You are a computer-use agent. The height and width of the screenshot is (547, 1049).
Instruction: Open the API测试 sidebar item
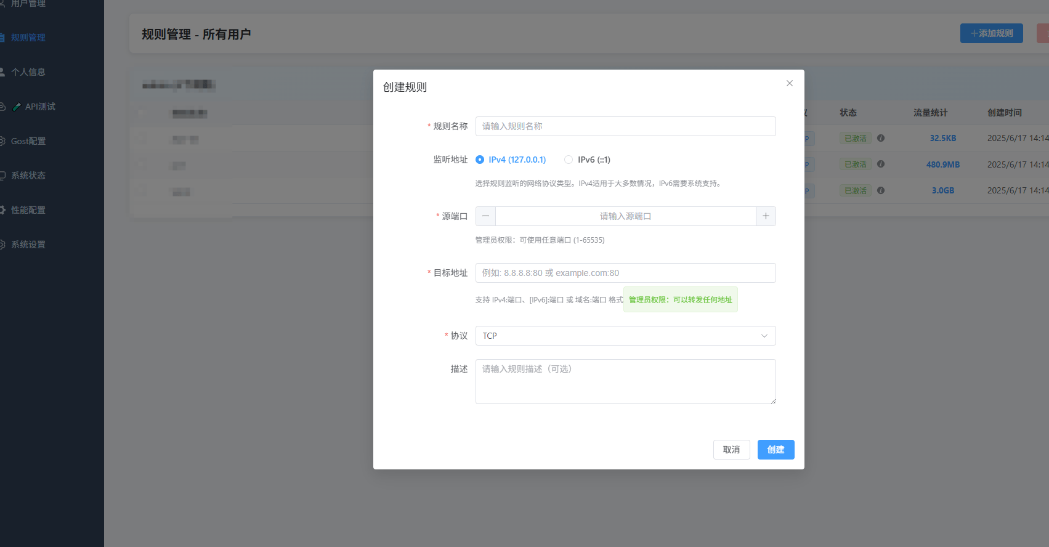34,107
